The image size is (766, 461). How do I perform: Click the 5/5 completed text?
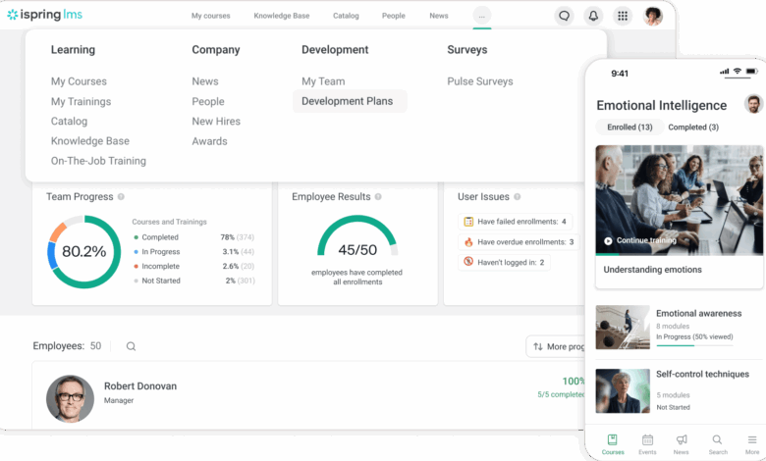561,394
